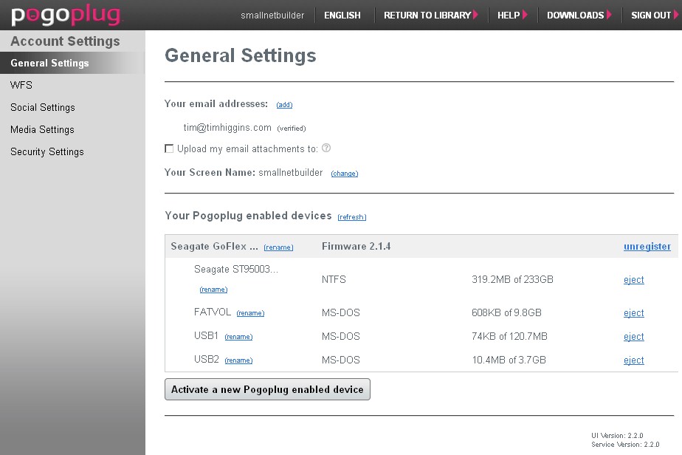Click the add link for email addresses
This screenshot has height=455, width=682.
coord(284,104)
